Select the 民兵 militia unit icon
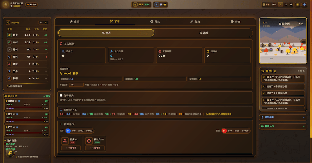 [65, 141]
